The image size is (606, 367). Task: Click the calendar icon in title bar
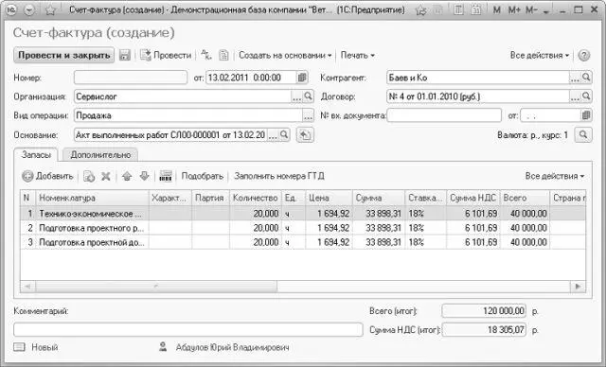click(x=475, y=10)
